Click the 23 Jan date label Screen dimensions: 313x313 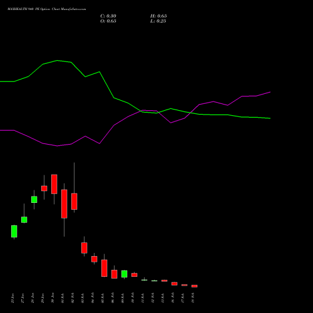[13, 298]
